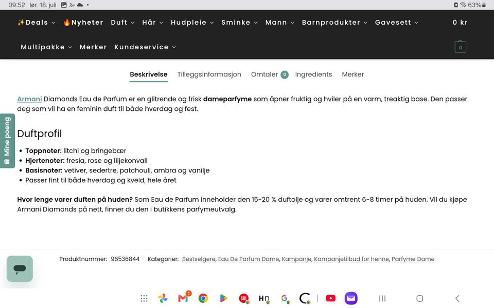Tap the 09:52 clock in the status bar
Image resolution: width=494 pixels, height=308 pixels.
[x=16, y=5]
